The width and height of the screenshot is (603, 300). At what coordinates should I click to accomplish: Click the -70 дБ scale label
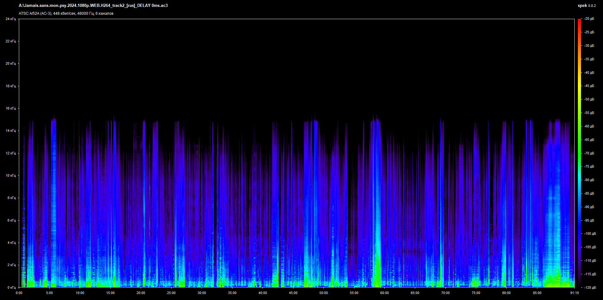[x=589, y=153]
